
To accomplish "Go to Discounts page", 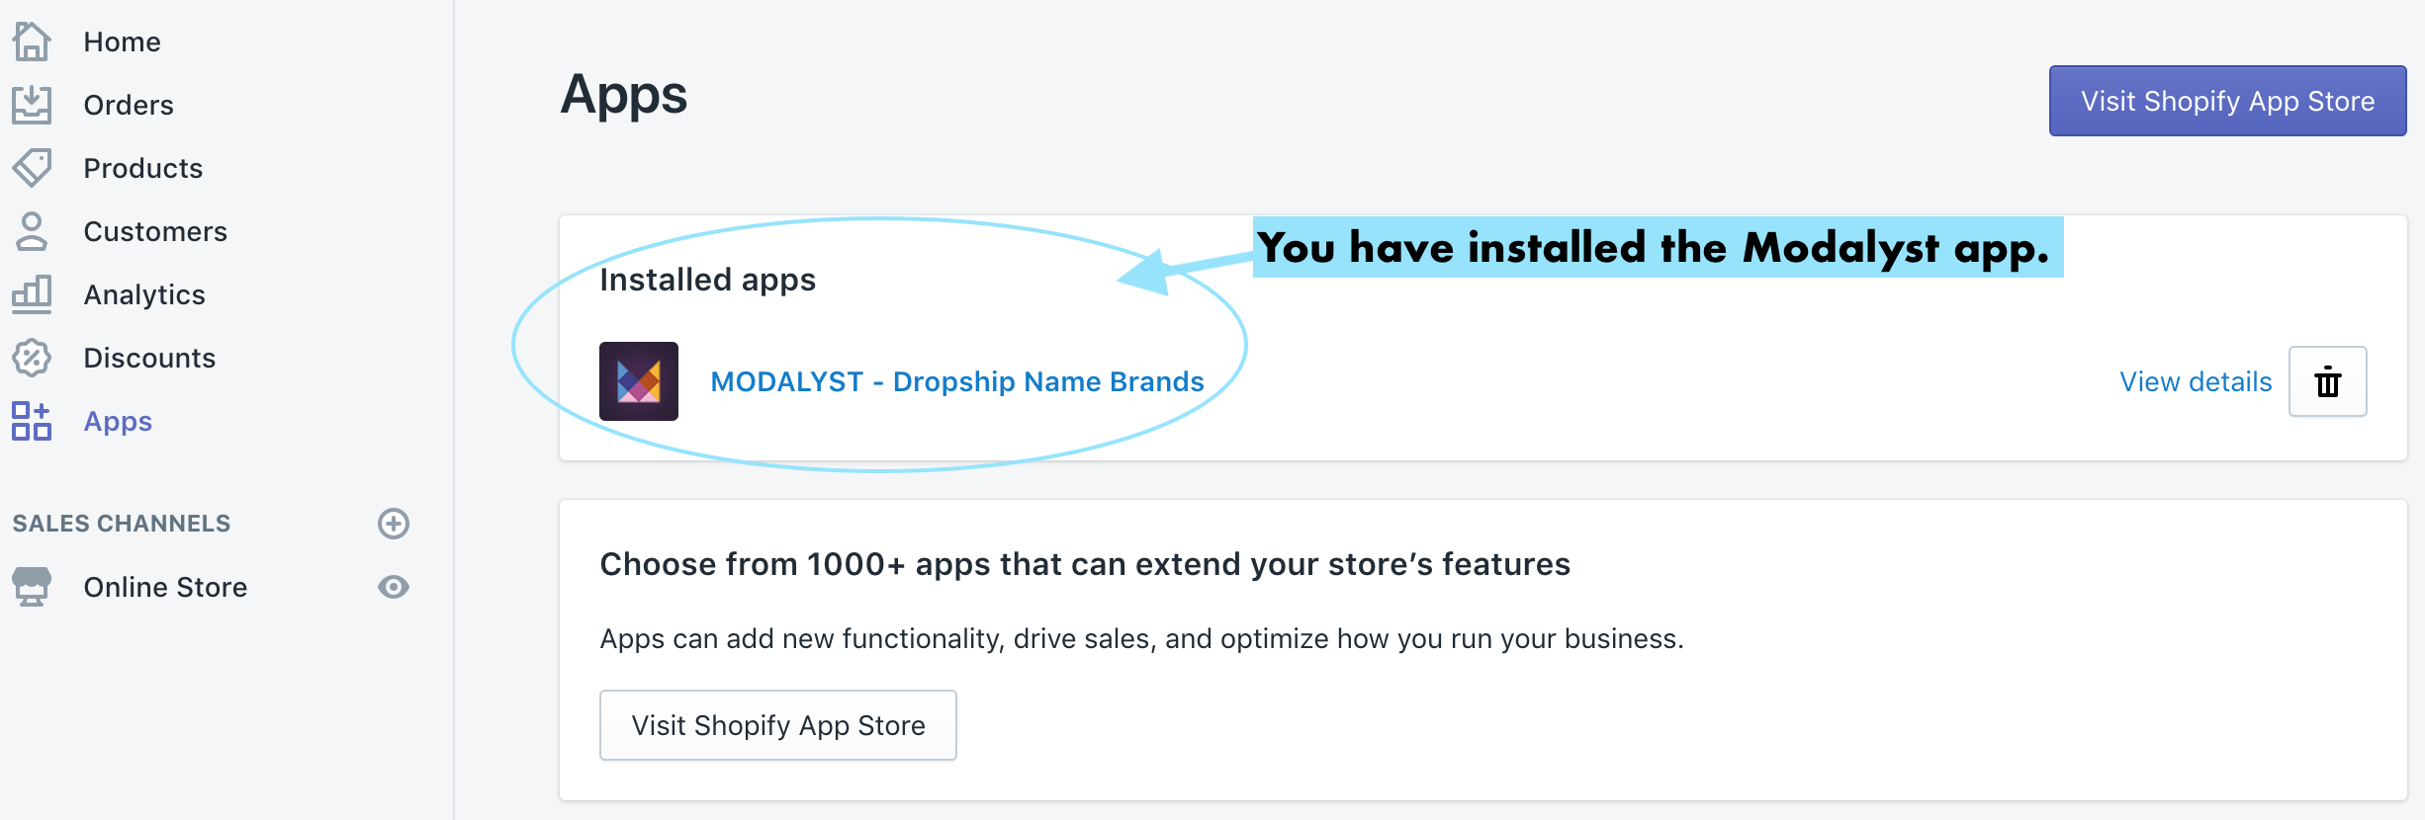I will 149,358.
